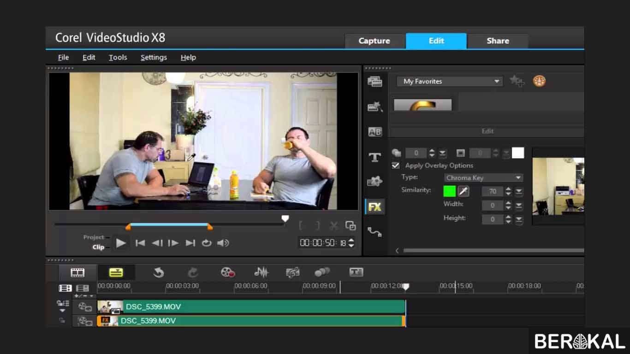
Task: Play the clip in preview
Action: (121, 243)
